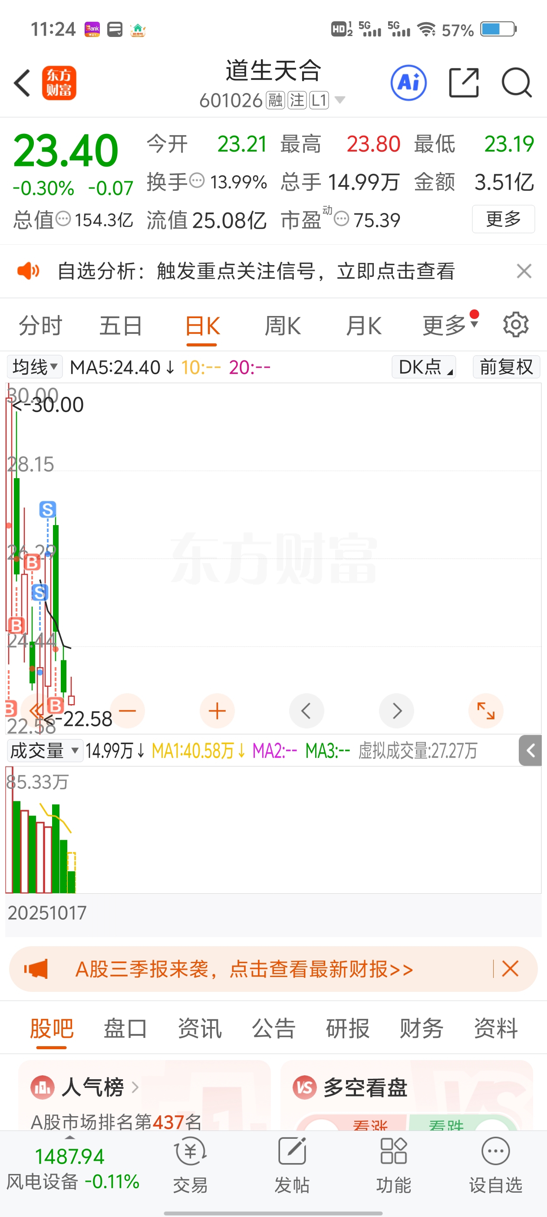Open the 东方财富 home logo

click(59, 83)
